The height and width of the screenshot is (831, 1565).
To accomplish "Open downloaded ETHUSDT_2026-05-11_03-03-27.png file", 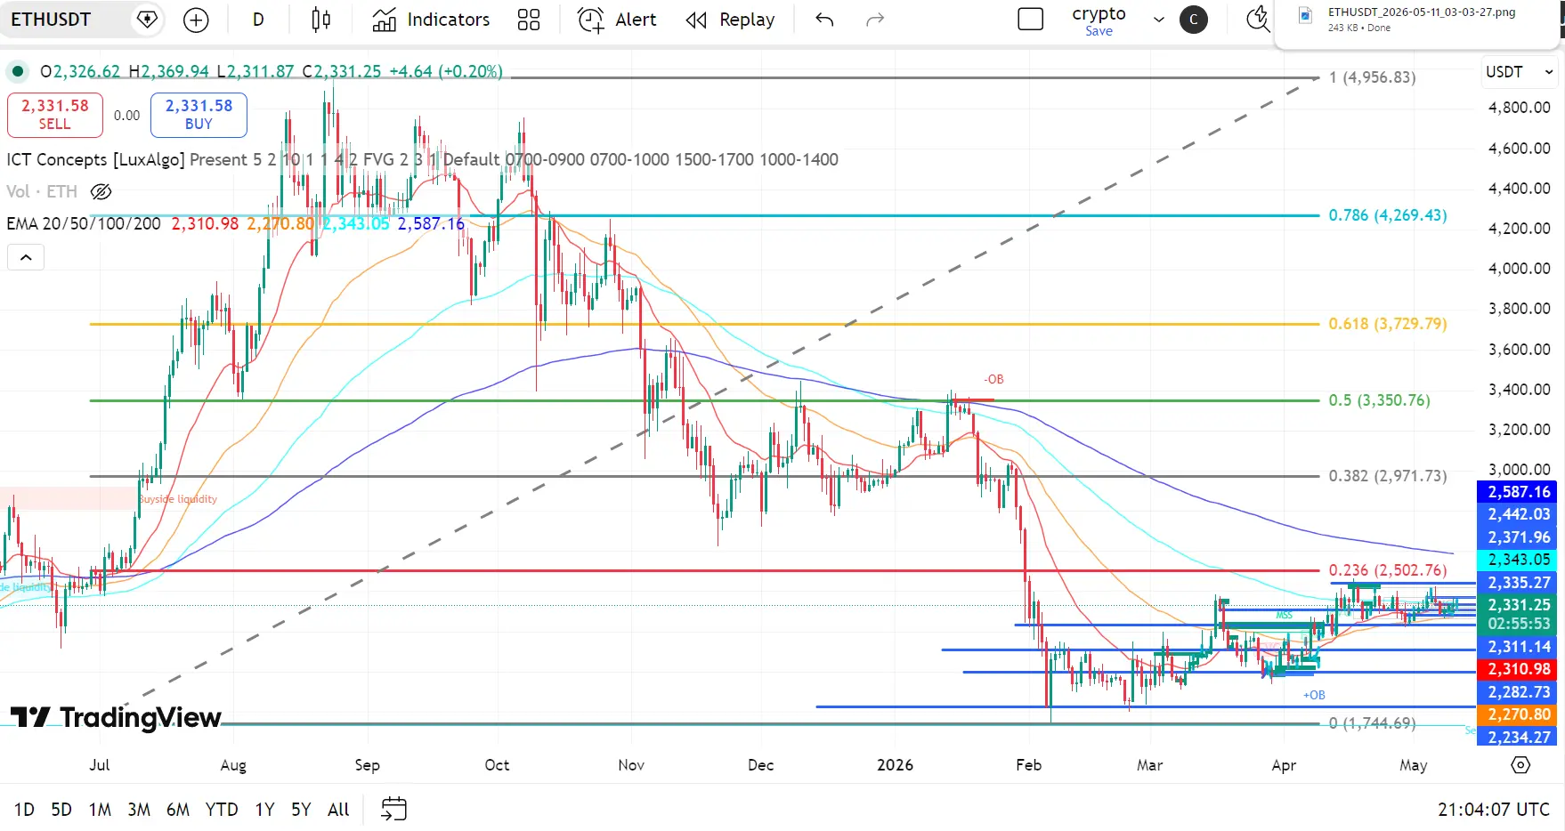I will tap(1421, 12).
